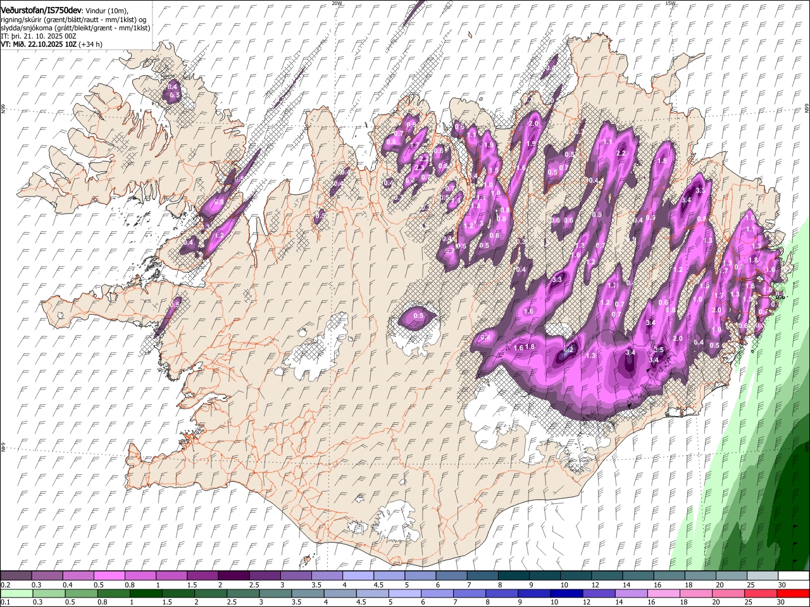Pick the red 30 swatch in bottom row
This screenshot has width=810, height=607.
pos(792,593)
